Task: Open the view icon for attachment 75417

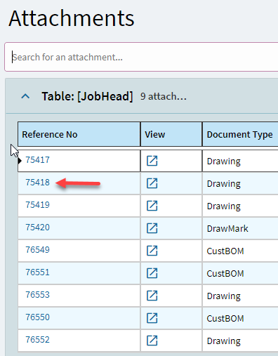Action: click(152, 161)
